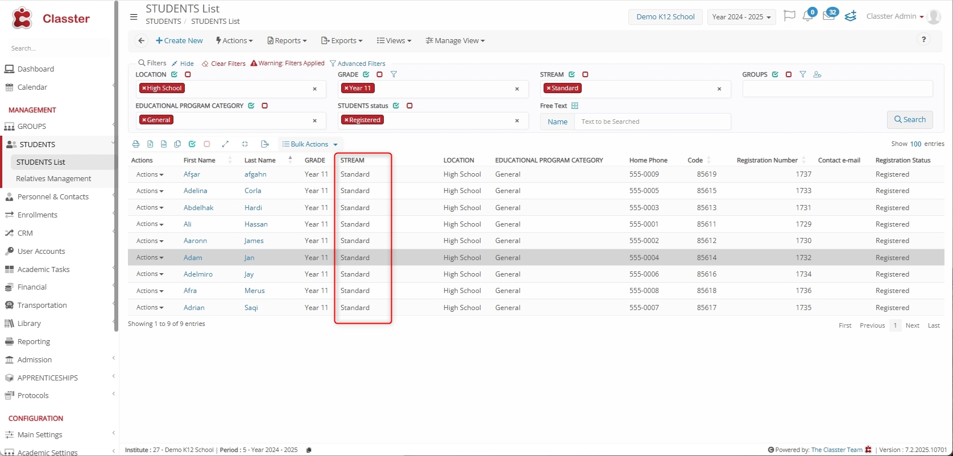Screen dimensions: 953x456
Task: Open the Reports menu
Action: (287, 41)
